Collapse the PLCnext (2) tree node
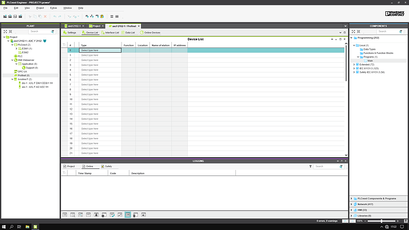Screen dimensions: 409x230 pos(12,45)
